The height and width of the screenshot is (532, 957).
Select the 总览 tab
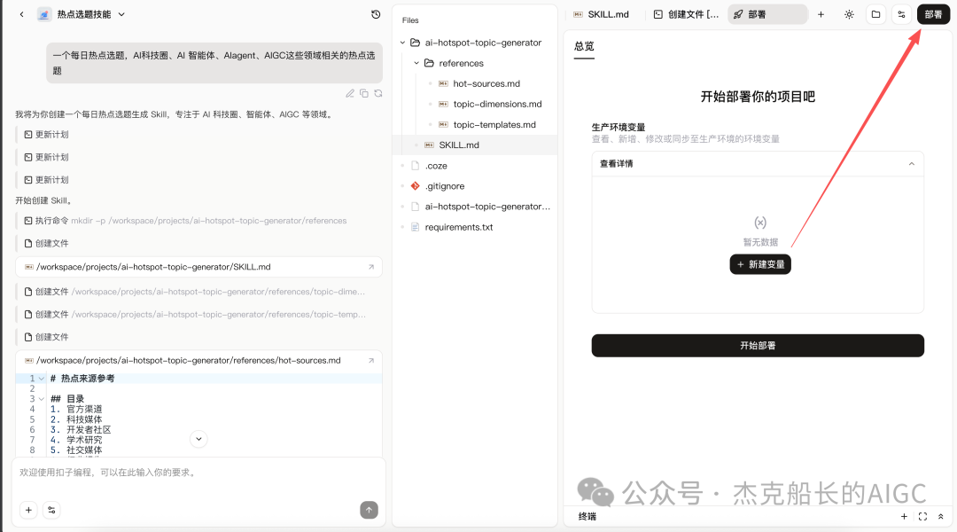[584, 46]
